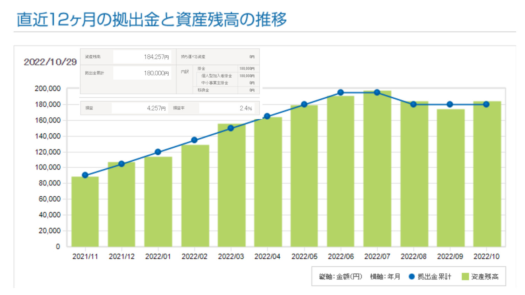This screenshot has width=525, height=295.
Task: Click the 中小事業主掛金 row label
Action: (x=215, y=83)
